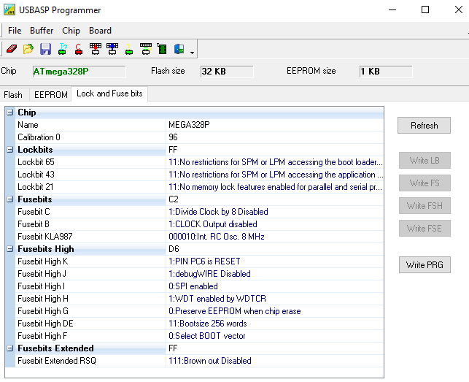The height and width of the screenshot is (382, 469).
Task: Click the Write PRG button
Action: coord(424,264)
